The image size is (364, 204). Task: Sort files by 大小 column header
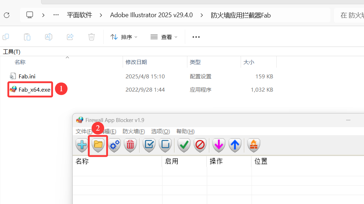coord(249,62)
